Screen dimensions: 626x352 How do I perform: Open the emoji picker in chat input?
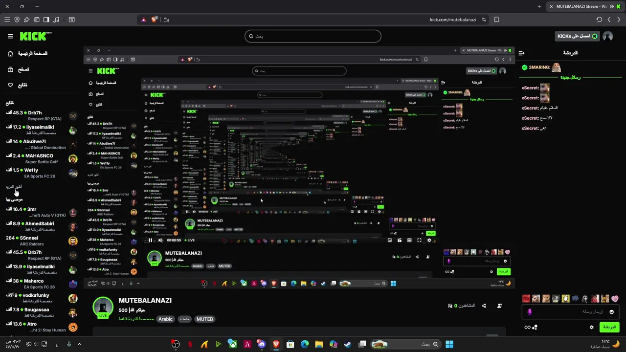tap(611, 311)
